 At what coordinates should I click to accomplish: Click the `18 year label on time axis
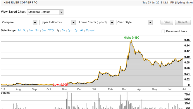point(94,89)
